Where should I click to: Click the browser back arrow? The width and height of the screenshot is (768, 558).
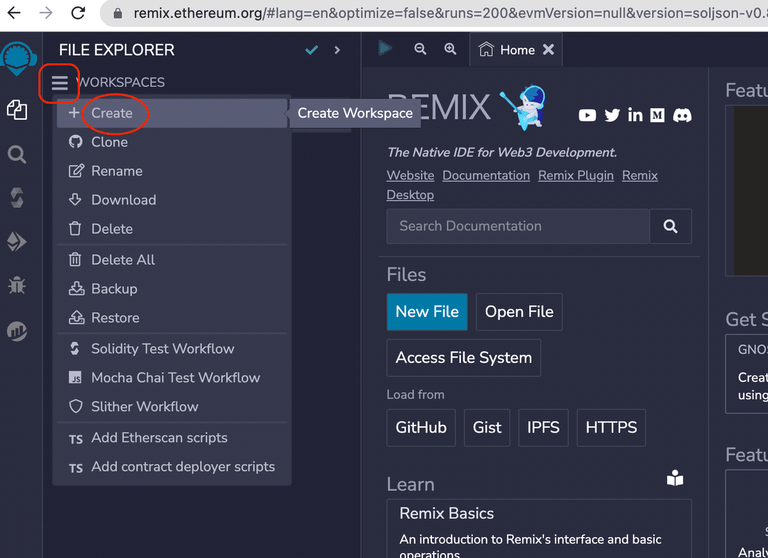pyautogui.click(x=13, y=13)
